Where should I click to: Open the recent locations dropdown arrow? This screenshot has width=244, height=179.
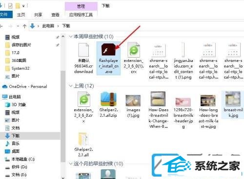pyautogui.click(x=18, y=26)
